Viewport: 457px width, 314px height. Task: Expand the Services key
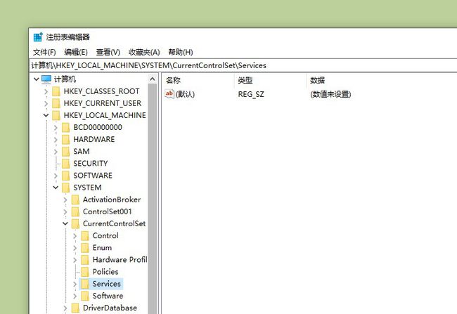(75, 284)
